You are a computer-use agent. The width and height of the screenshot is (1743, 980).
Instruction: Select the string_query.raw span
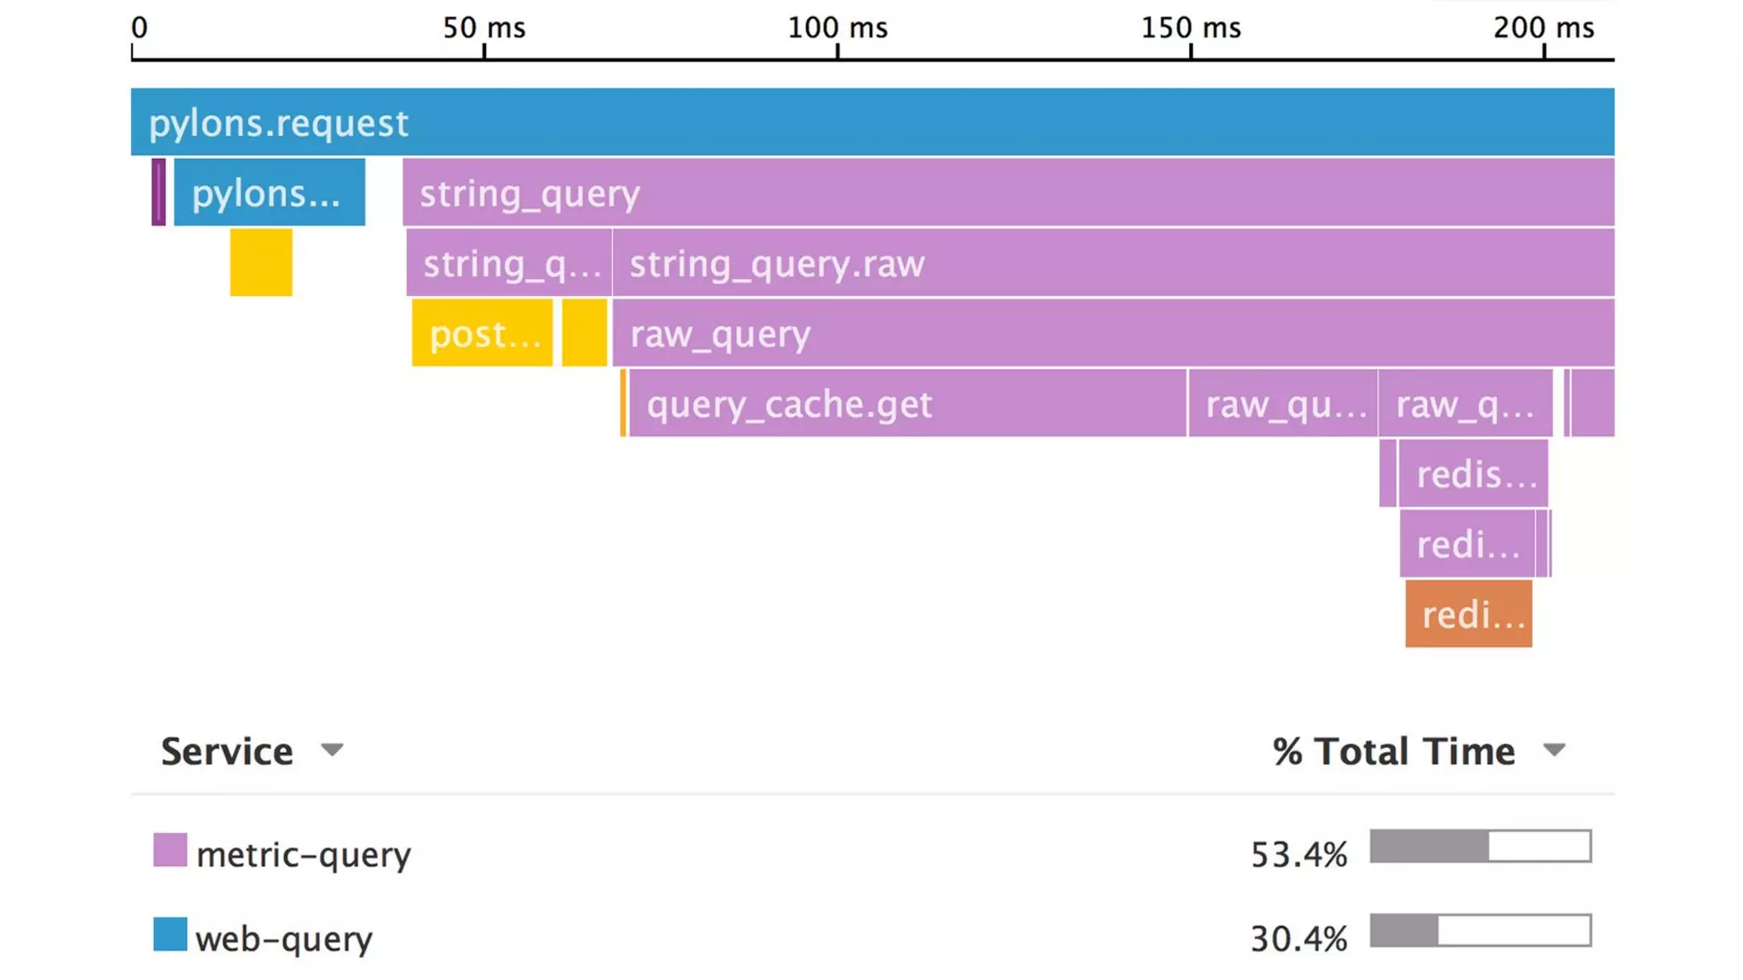tap(1113, 263)
